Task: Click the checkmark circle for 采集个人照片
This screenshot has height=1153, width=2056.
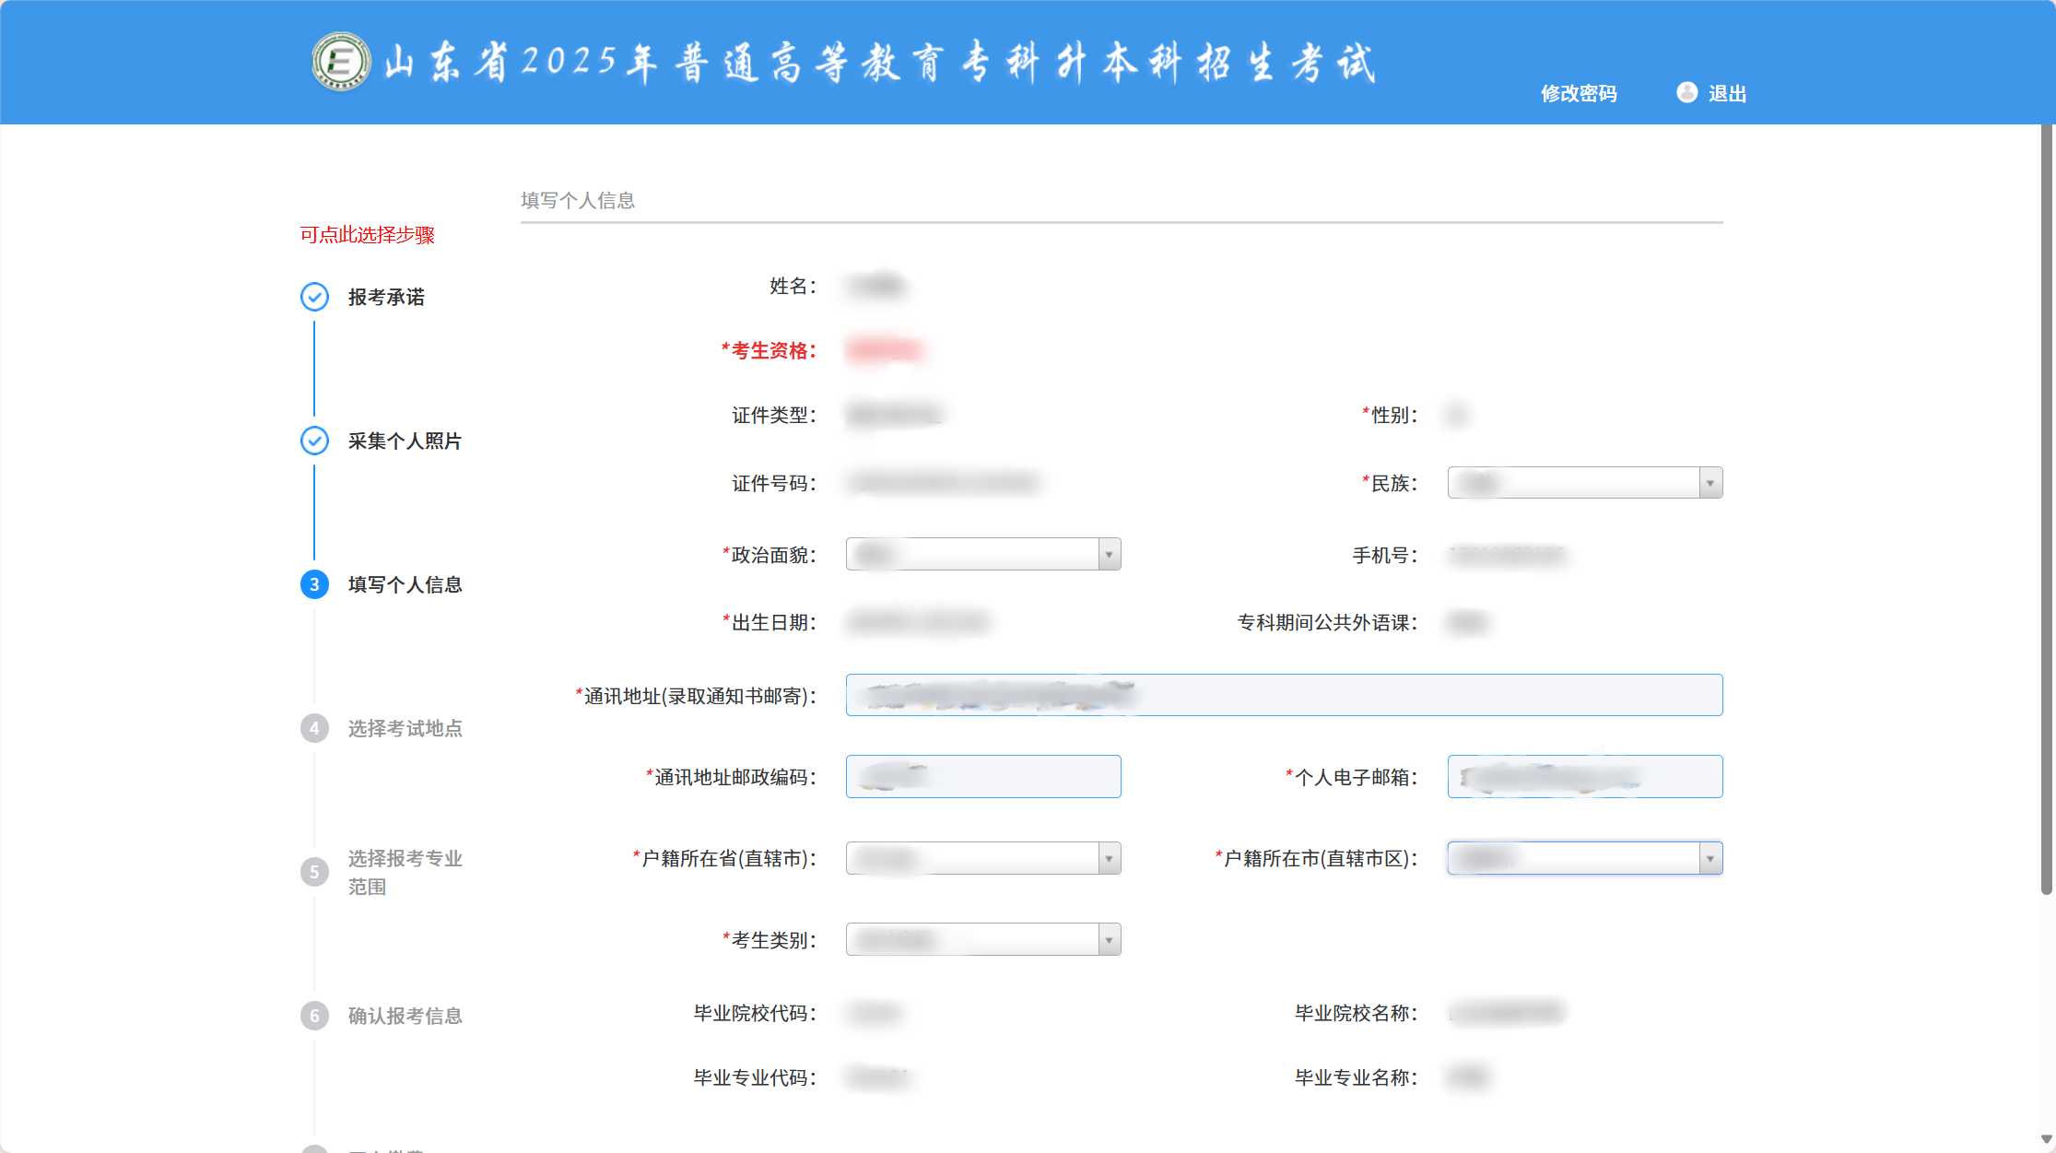Action: [x=314, y=441]
